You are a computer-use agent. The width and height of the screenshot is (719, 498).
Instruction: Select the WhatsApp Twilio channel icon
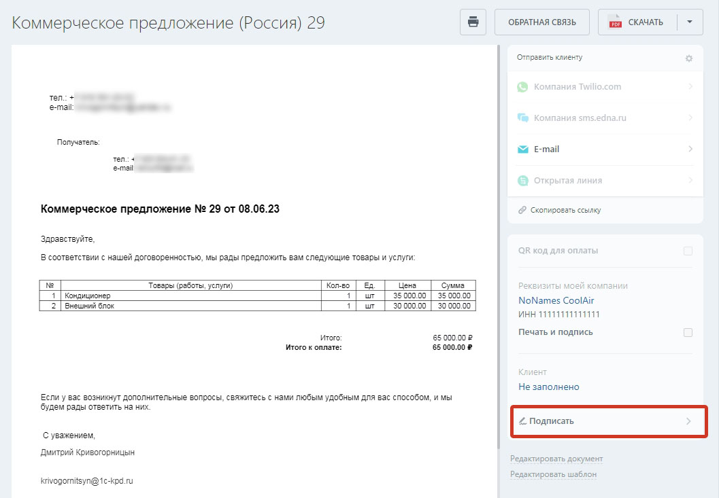pyautogui.click(x=522, y=86)
